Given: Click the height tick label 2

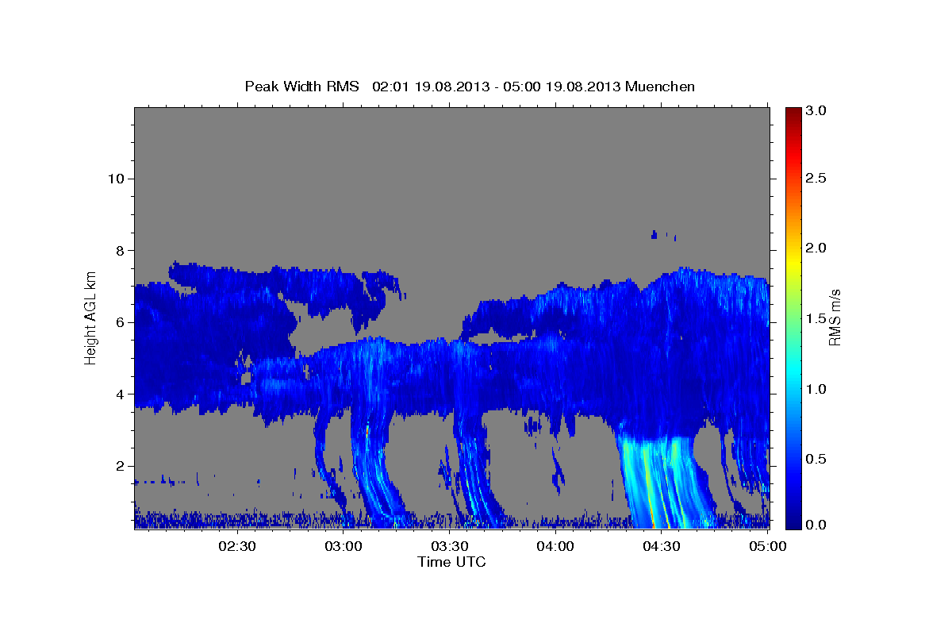Looking at the screenshot, I should pos(119,466).
